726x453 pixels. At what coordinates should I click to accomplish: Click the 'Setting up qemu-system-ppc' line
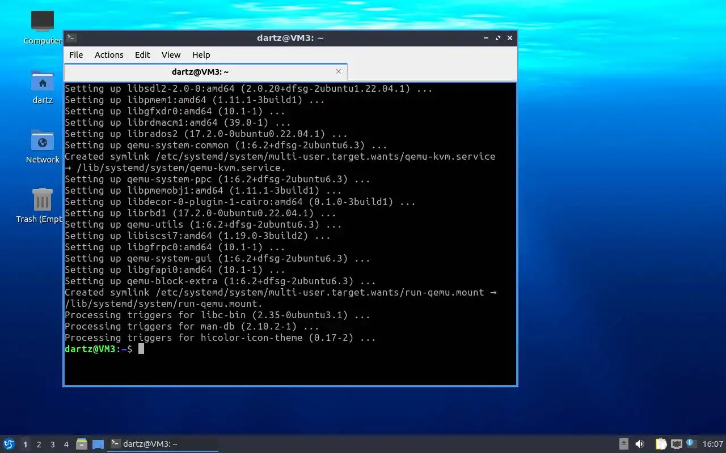[217, 180]
